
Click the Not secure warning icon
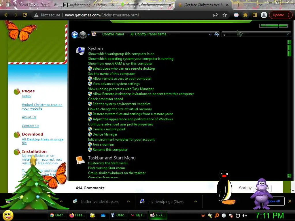pos(36,15)
